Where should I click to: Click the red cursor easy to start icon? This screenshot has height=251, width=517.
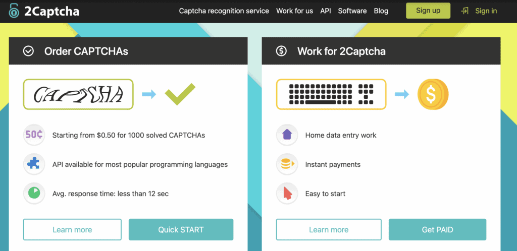point(287,194)
